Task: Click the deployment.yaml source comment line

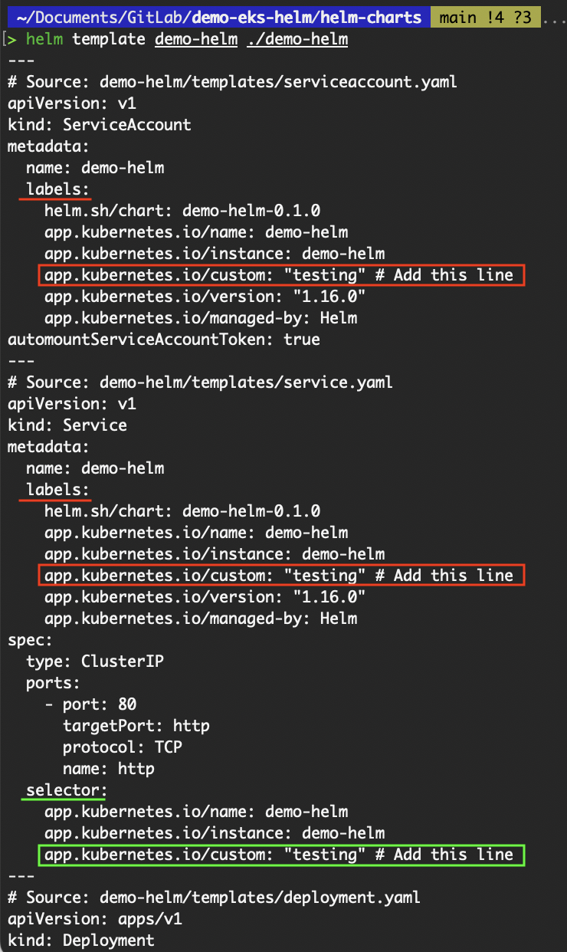Action: pos(215,897)
